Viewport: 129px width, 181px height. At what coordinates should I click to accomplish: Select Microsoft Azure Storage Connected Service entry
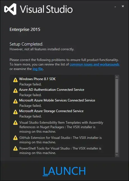[51, 111]
